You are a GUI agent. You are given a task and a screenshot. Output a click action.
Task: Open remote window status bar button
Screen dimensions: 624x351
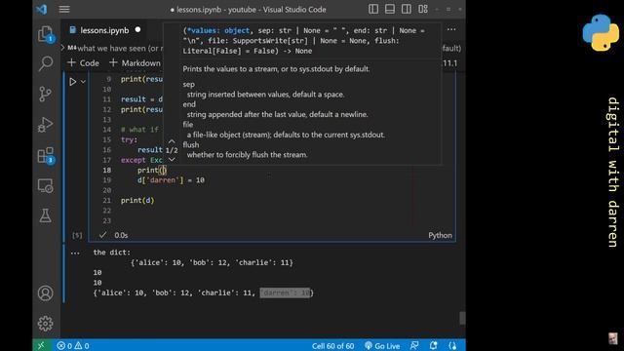tap(41, 345)
